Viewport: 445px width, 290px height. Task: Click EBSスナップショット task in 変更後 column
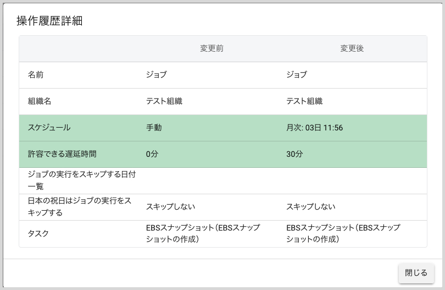(x=343, y=233)
